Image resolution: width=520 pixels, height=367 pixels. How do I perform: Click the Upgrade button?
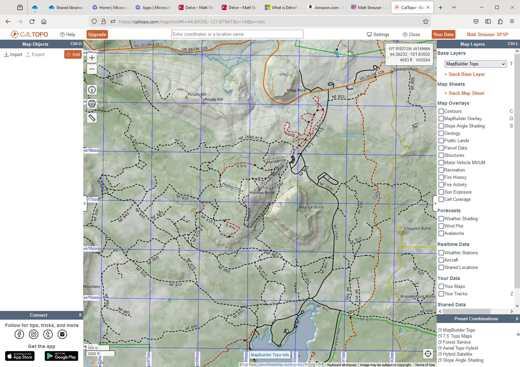click(x=97, y=34)
